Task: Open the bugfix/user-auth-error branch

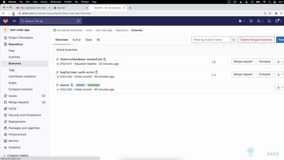Action: 77,72
